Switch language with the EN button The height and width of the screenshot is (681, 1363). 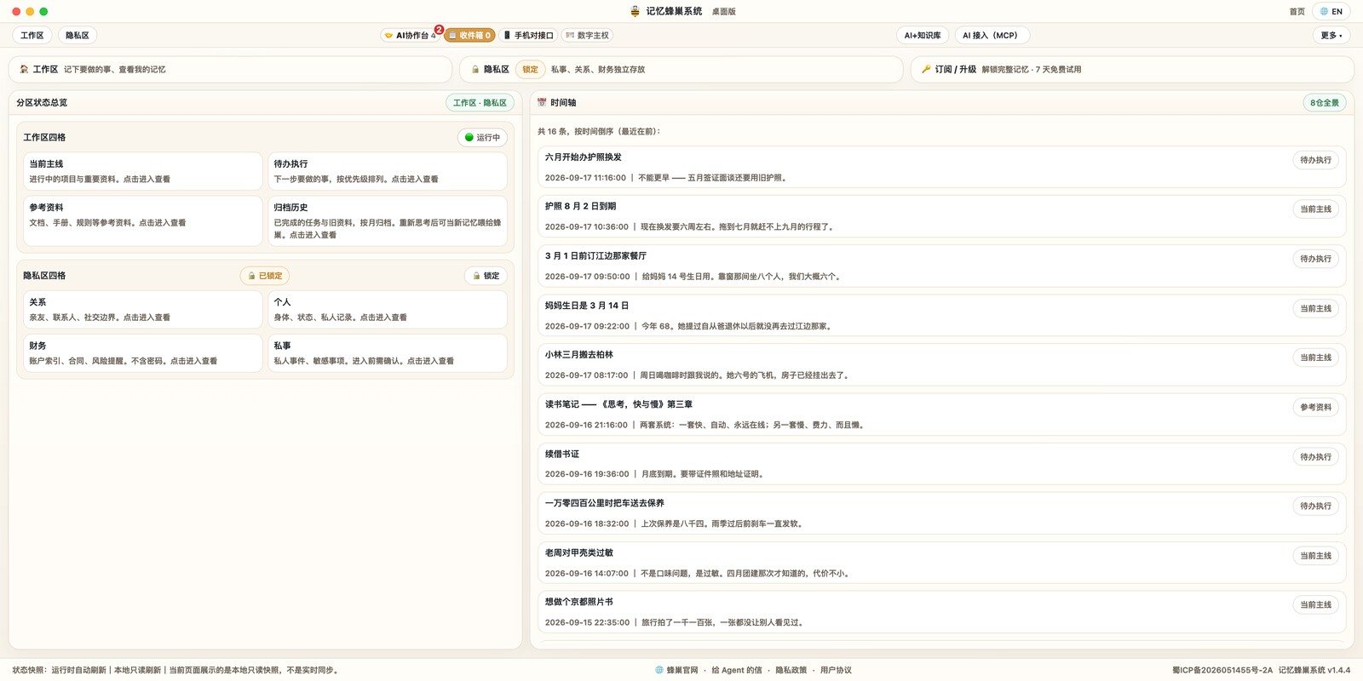click(1331, 12)
